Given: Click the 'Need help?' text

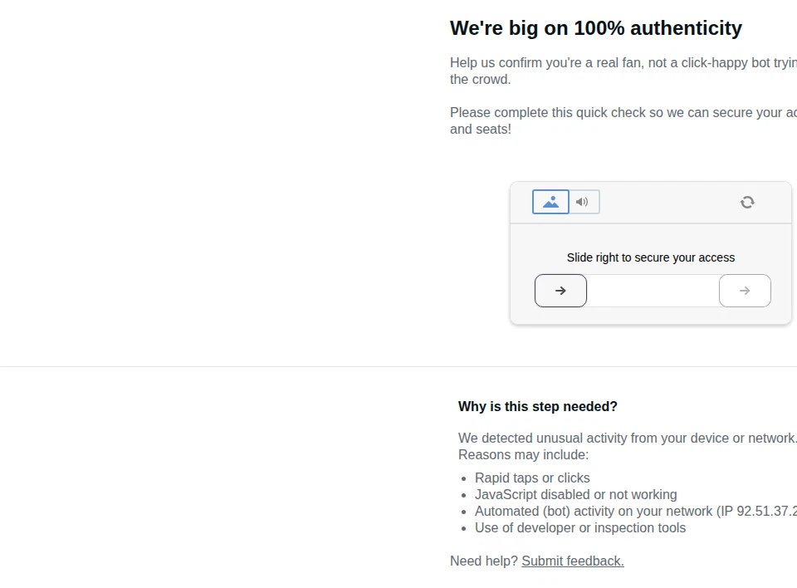Looking at the screenshot, I should coord(483,561).
